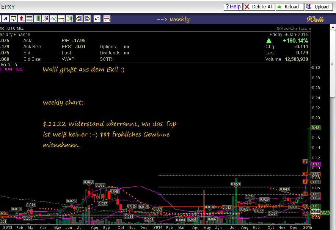This screenshot has width=336, height=230.
Task: Click the Volume 12,503,930 value
Action: [x=296, y=59]
